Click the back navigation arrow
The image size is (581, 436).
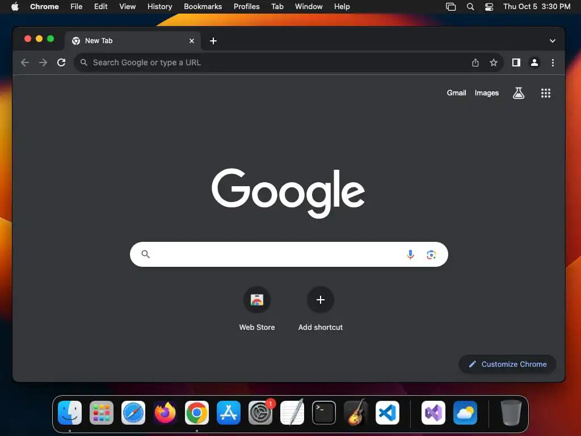coord(25,62)
